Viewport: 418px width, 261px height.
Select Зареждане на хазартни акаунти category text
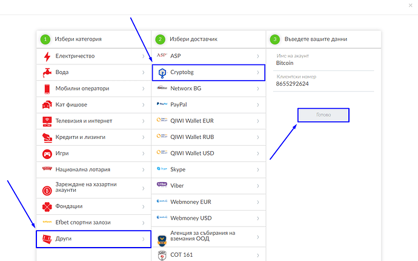[86, 188]
